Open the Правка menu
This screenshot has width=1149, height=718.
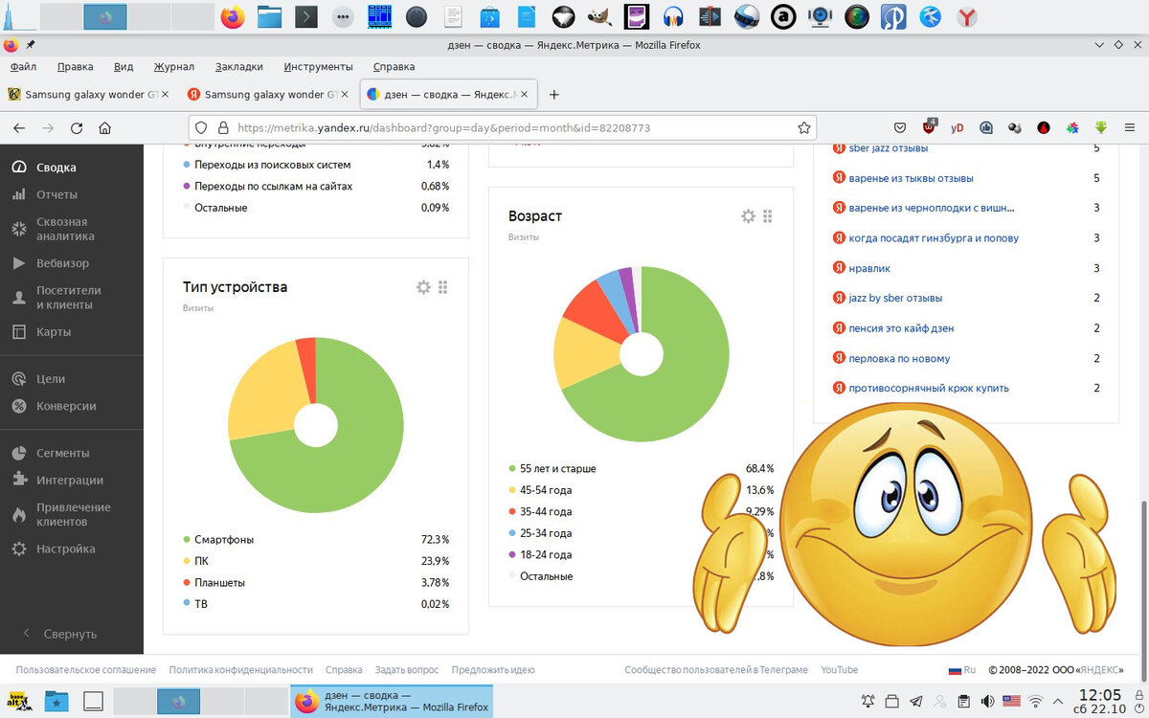click(75, 67)
